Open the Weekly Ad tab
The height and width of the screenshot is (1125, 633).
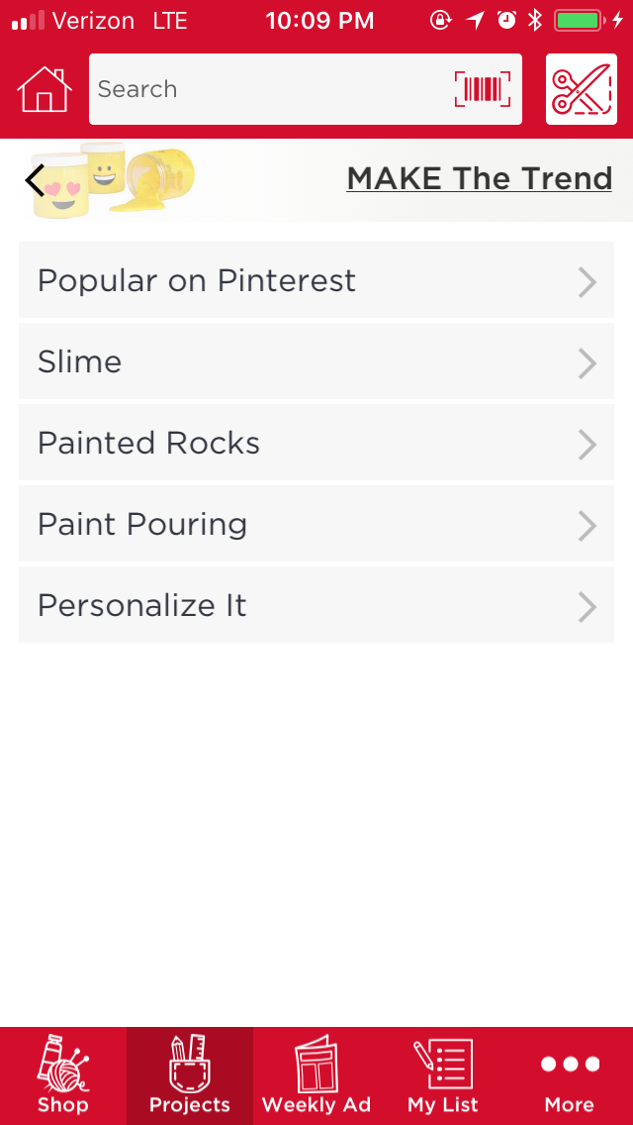316,1074
